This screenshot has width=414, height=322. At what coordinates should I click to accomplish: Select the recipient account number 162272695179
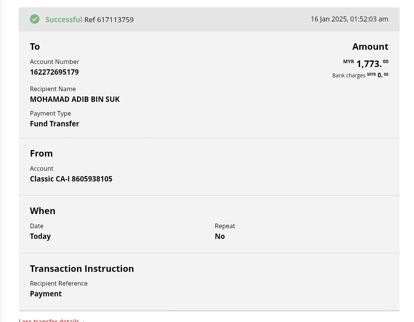click(54, 72)
